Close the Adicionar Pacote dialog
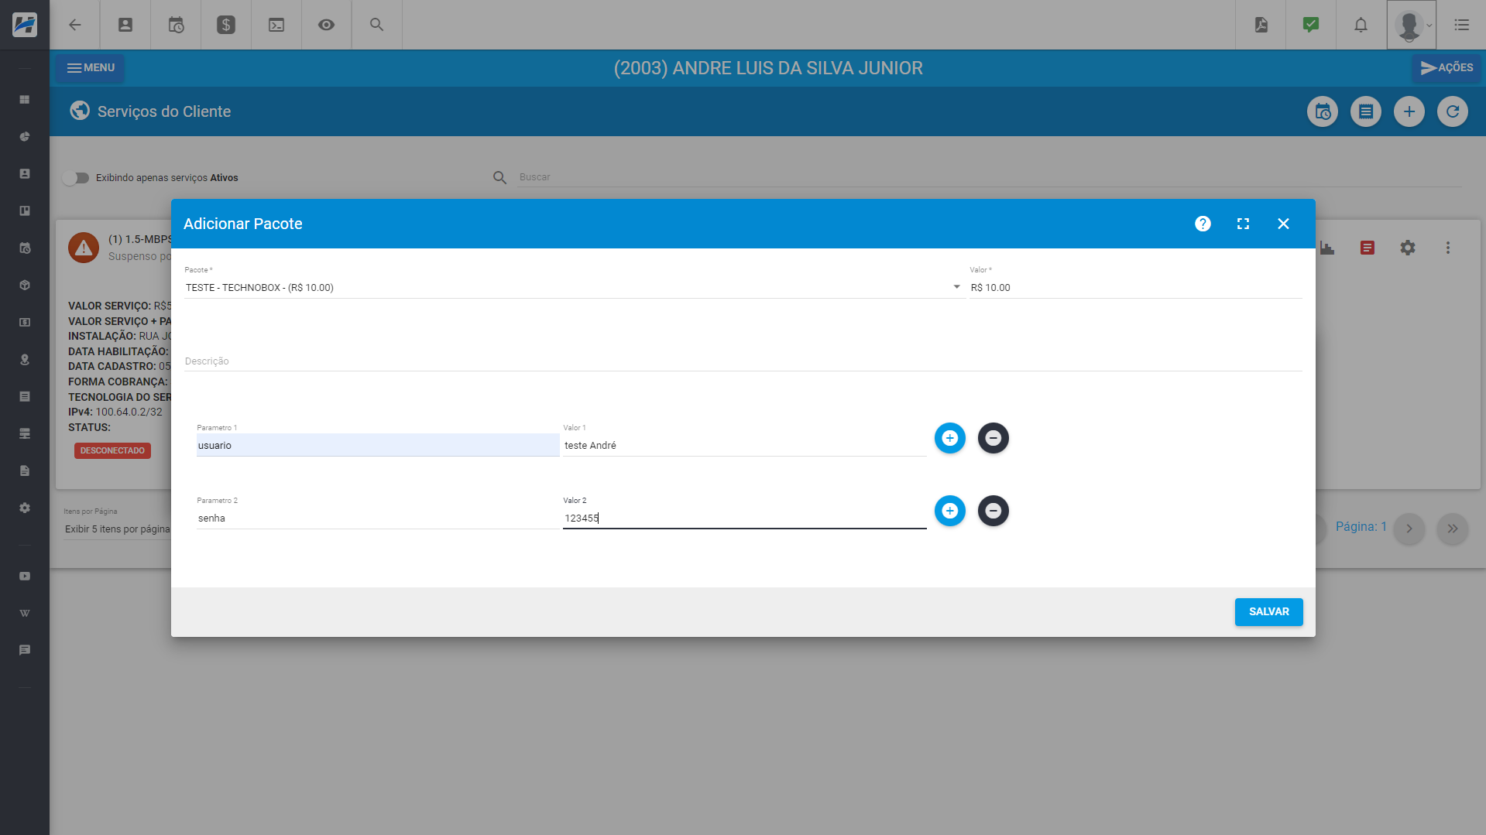Image resolution: width=1486 pixels, height=835 pixels. [1283, 224]
